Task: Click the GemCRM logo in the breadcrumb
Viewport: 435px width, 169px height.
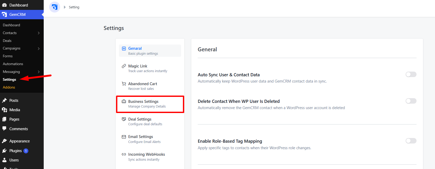Action: 55,7
